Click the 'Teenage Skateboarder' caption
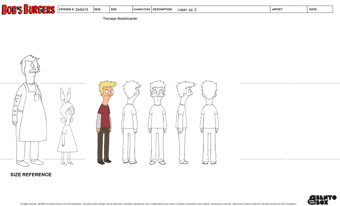Screen dimensions: 340x206 click(x=120, y=19)
